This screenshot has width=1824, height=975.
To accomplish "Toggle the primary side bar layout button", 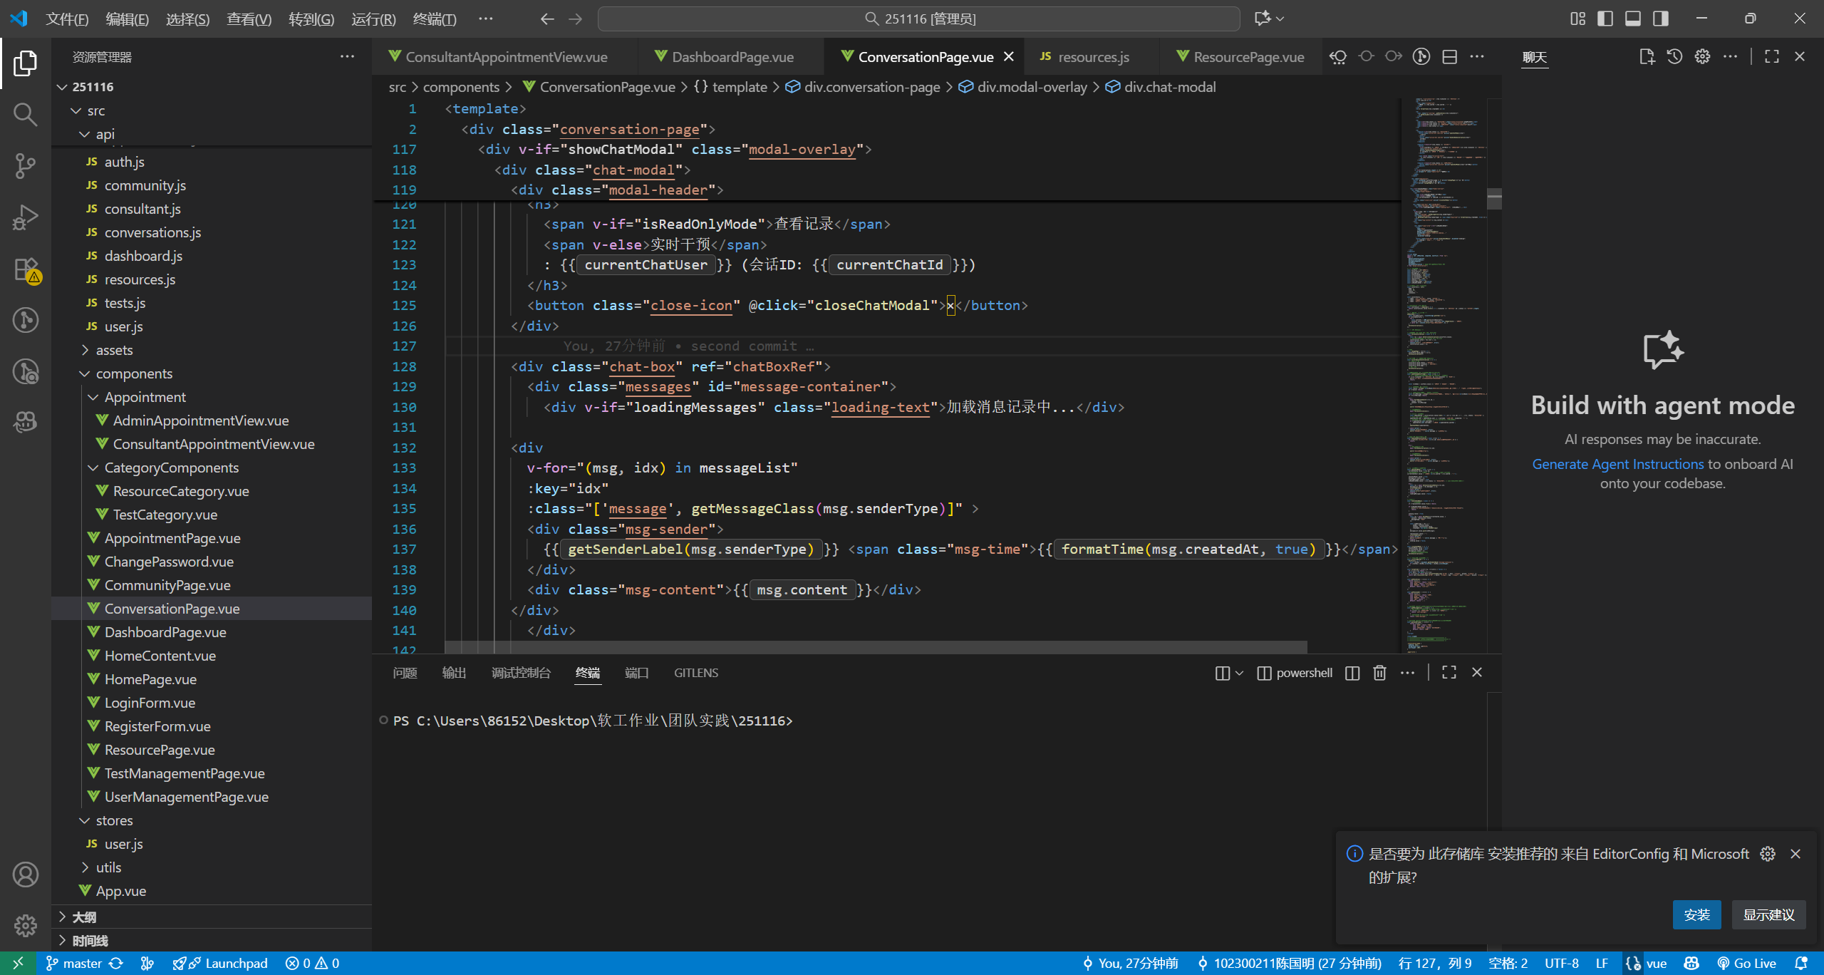I will pos(1605,19).
